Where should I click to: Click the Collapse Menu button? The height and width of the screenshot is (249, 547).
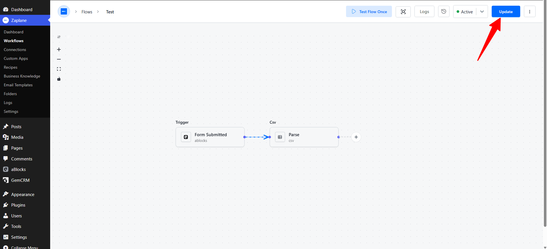(25, 247)
